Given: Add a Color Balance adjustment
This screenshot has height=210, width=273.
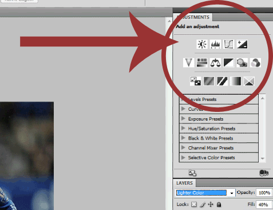Looking at the screenshot, I should click(215, 63).
